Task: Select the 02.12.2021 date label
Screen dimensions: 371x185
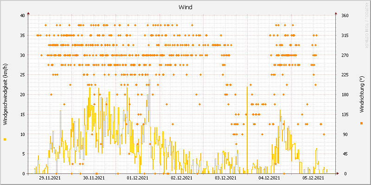Action: [182, 178]
